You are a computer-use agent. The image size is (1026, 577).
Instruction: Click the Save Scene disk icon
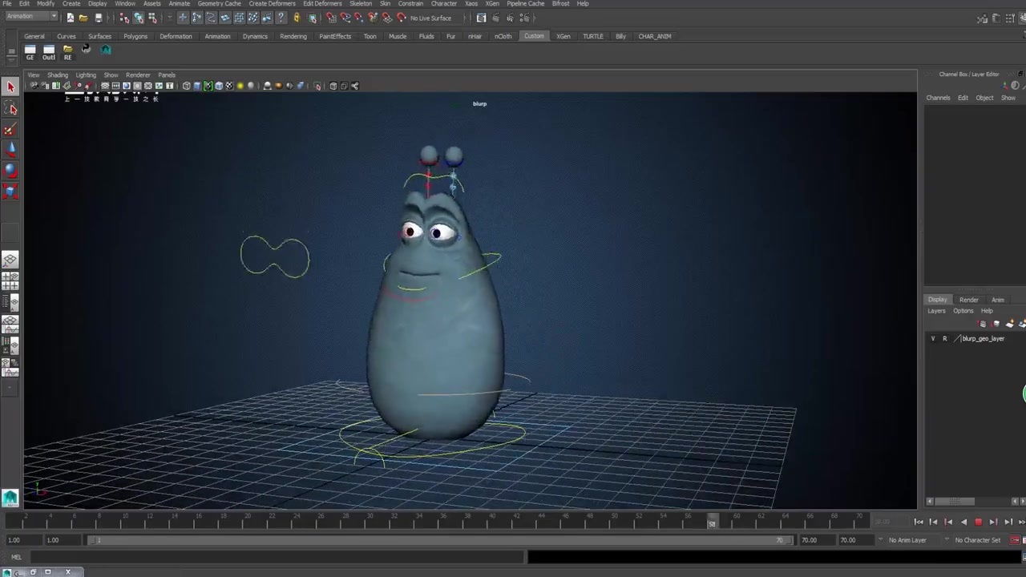coord(99,18)
